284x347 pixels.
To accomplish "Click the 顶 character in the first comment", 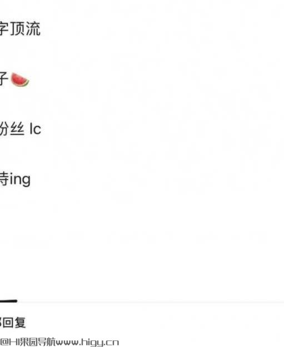I will [x=18, y=29].
